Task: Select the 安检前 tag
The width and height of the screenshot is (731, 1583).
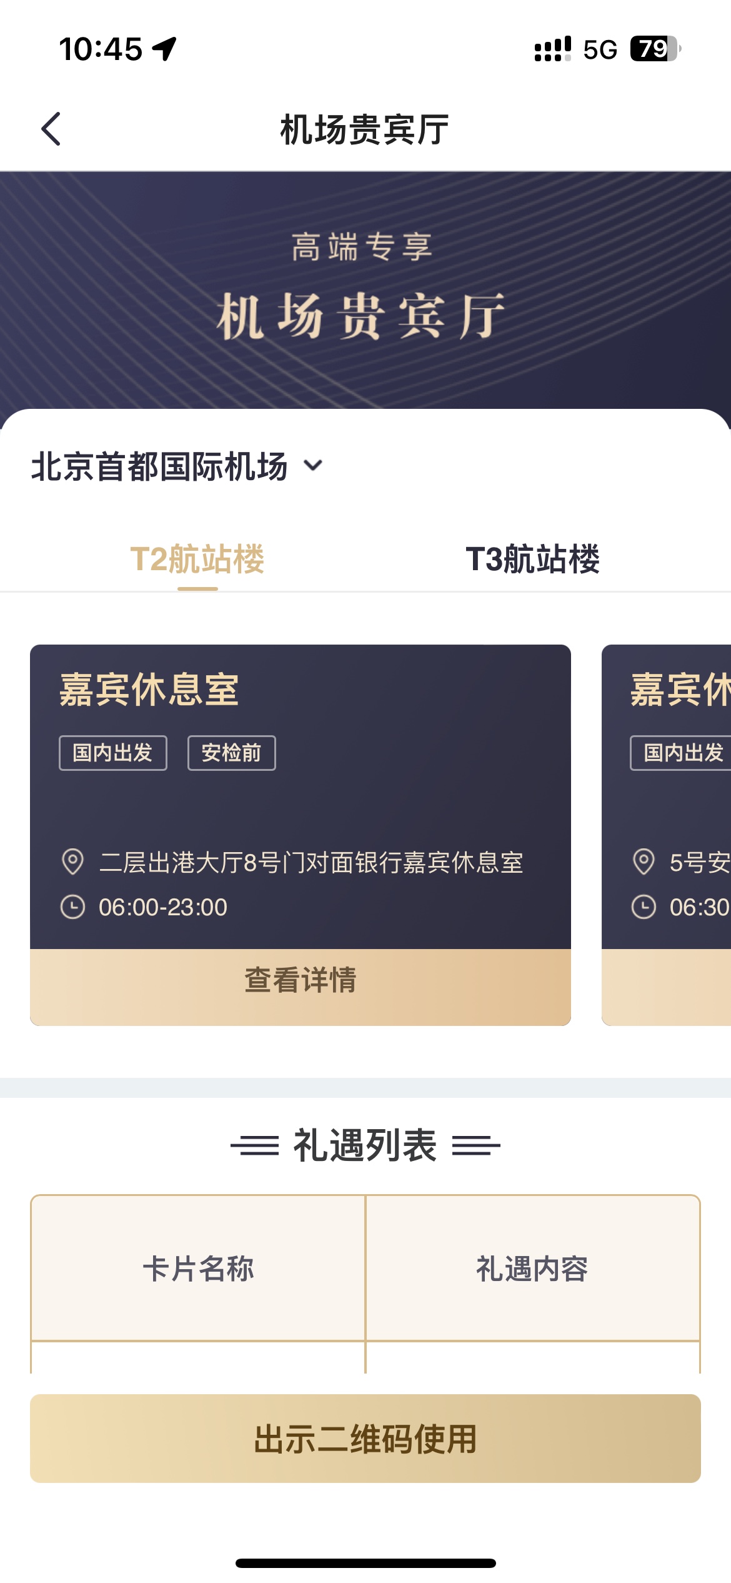Action: tap(232, 753)
